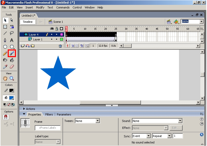Click the fill color blue swatch
207x146 pixels.
tap(11, 98)
